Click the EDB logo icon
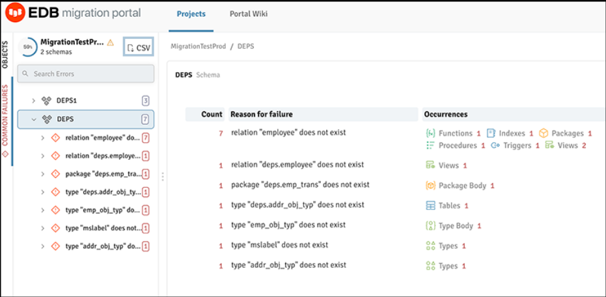The image size is (606, 297). 14,13
